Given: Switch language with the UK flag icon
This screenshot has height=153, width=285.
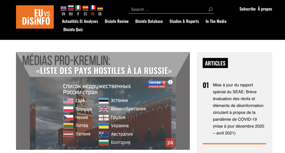Looking at the screenshot, I should pyautogui.click(x=63, y=7).
